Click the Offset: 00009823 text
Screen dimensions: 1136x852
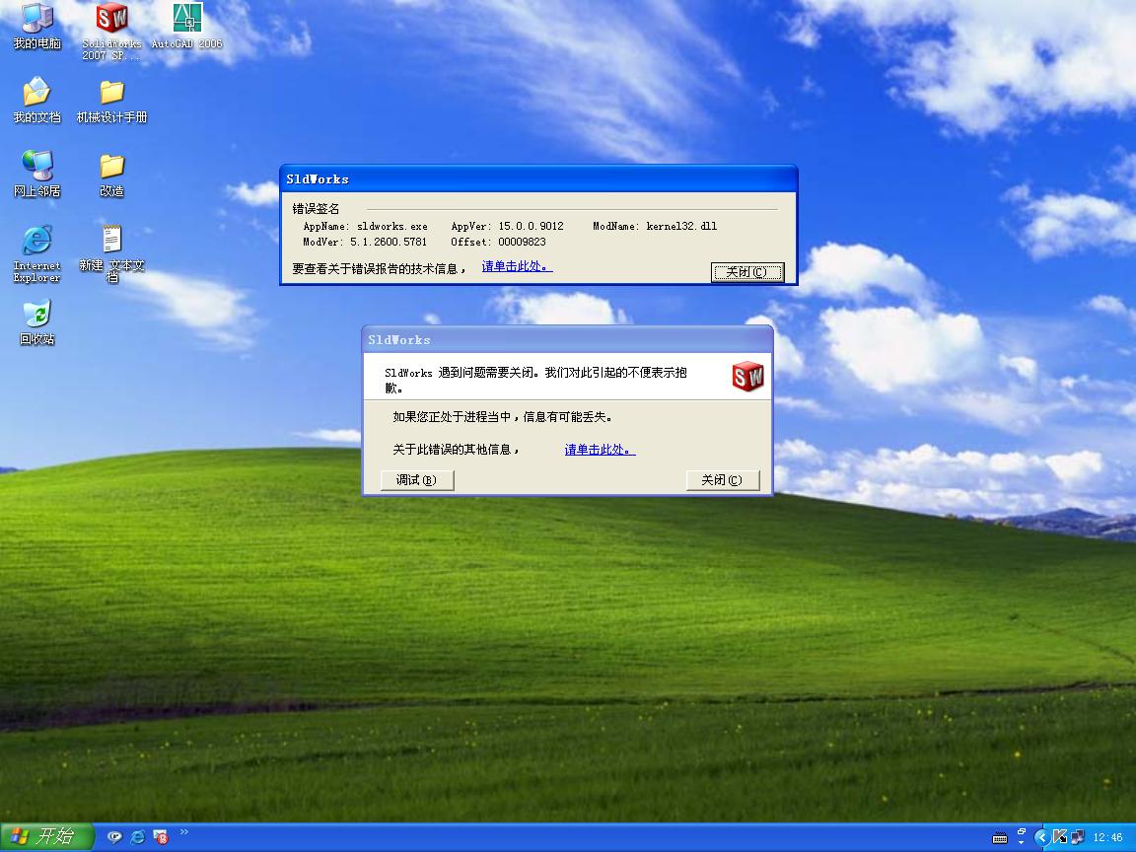tap(498, 242)
